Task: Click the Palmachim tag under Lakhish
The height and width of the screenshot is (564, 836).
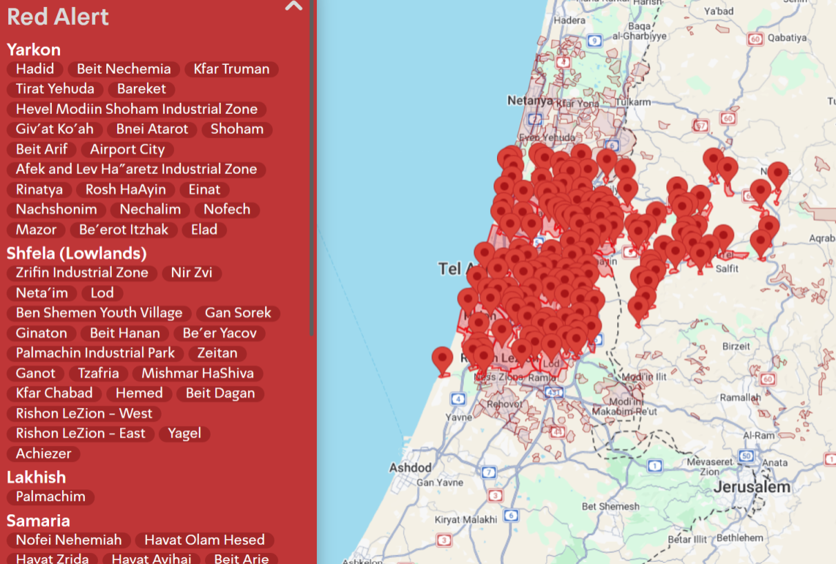Action: pos(51,496)
